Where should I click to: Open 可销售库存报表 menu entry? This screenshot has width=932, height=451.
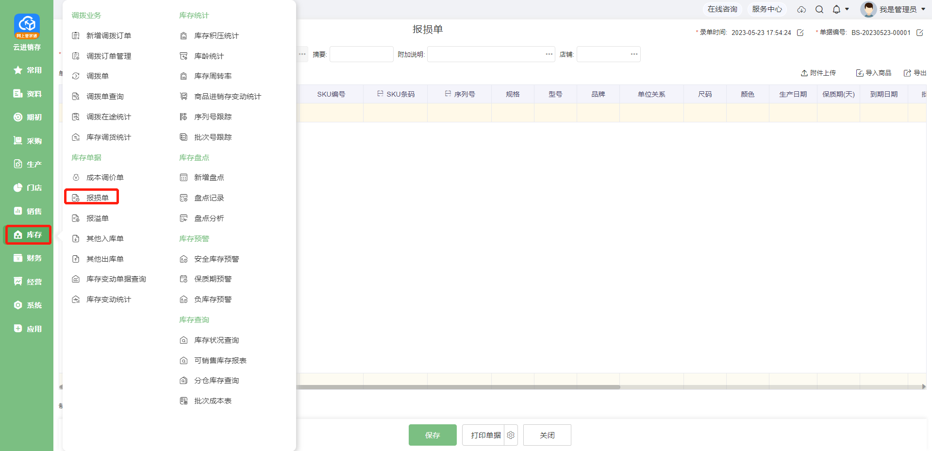coord(213,361)
